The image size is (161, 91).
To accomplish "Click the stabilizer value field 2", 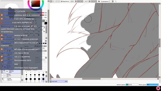I will pyautogui.click(x=110, y=1).
